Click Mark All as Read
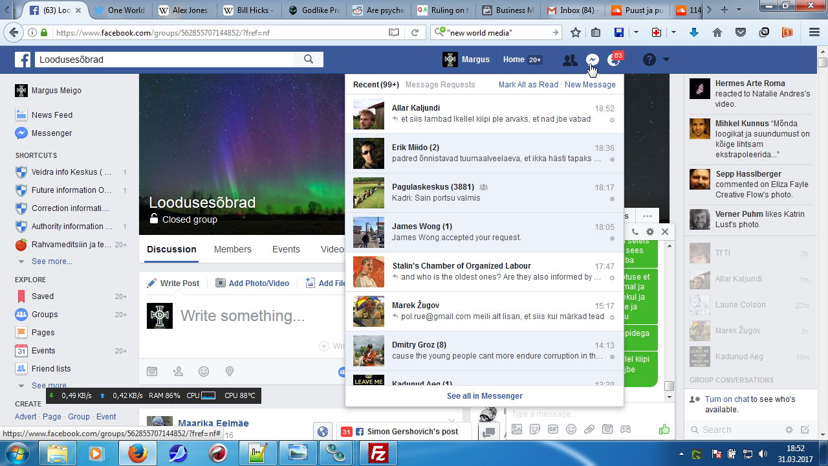 tap(528, 85)
